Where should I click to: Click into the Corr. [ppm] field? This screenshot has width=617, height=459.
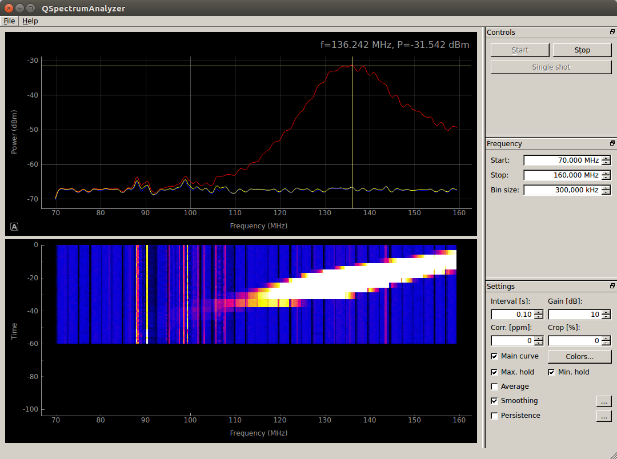[x=512, y=341]
